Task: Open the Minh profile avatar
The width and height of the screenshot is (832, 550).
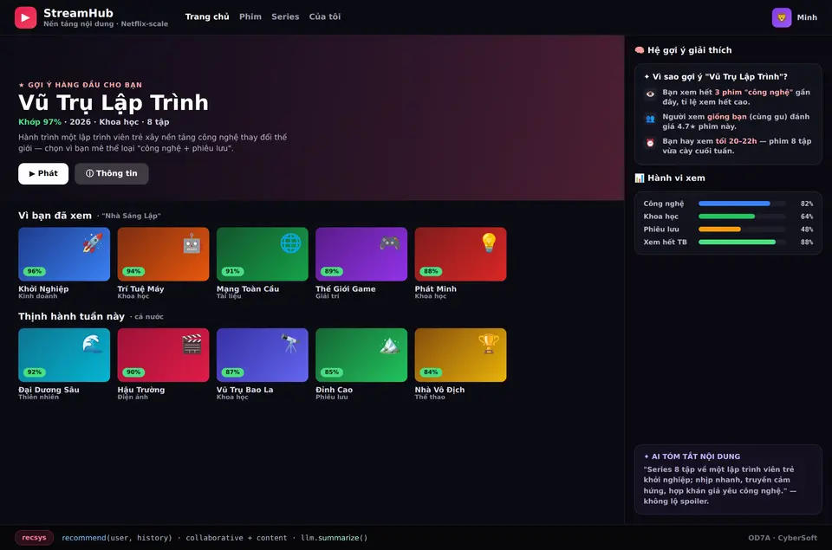Action: (x=781, y=17)
